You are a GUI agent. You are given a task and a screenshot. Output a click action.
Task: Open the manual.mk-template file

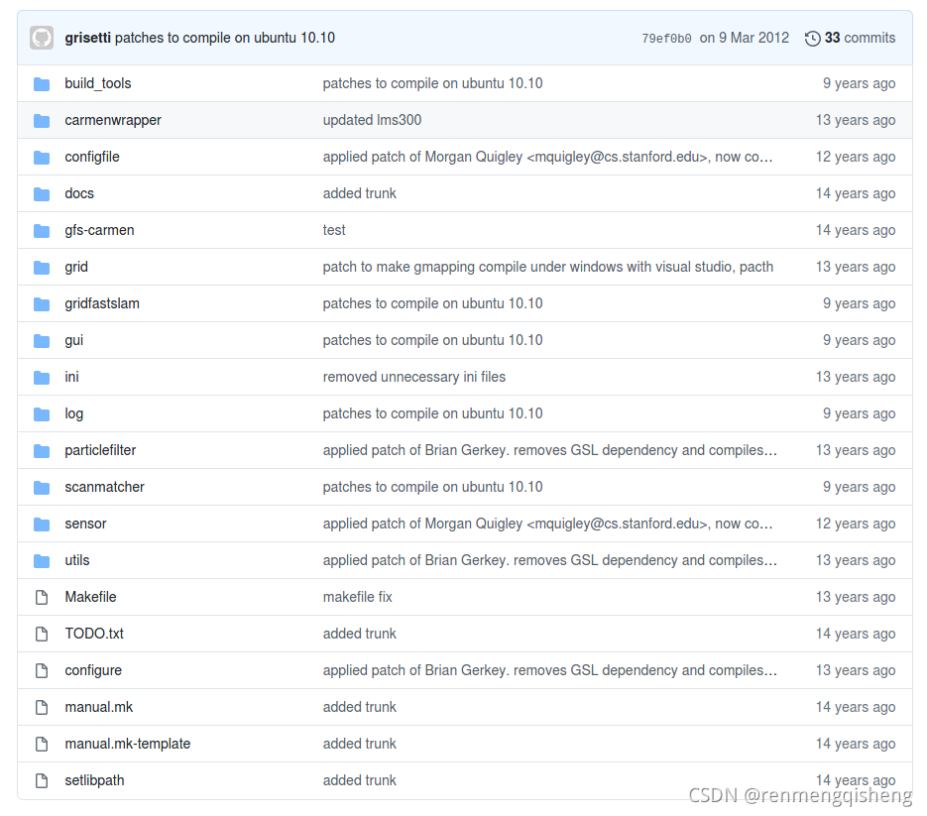127,744
